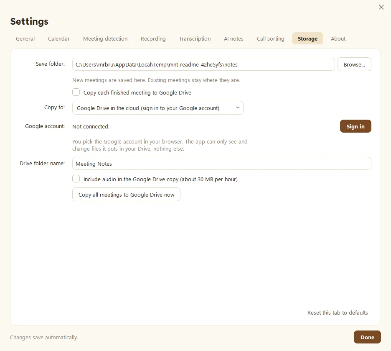The height and width of the screenshot is (351, 391).
Task: Enable copying each finished meeting to Google Drive
Action: click(76, 92)
